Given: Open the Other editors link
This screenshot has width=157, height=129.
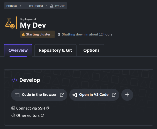Looking at the screenshot, I should tap(28, 115).
